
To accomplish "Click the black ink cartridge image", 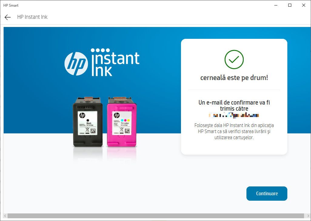I will click(88, 122).
